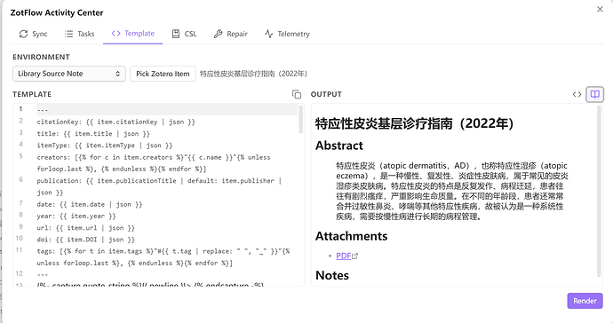
Task: Click the Telemetry pulse icon
Action: pyautogui.click(x=268, y=34)
